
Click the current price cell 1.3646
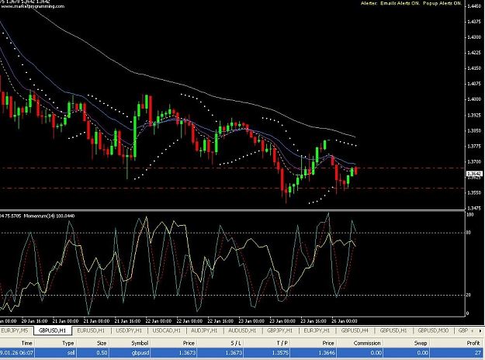(x=314, y=352)
